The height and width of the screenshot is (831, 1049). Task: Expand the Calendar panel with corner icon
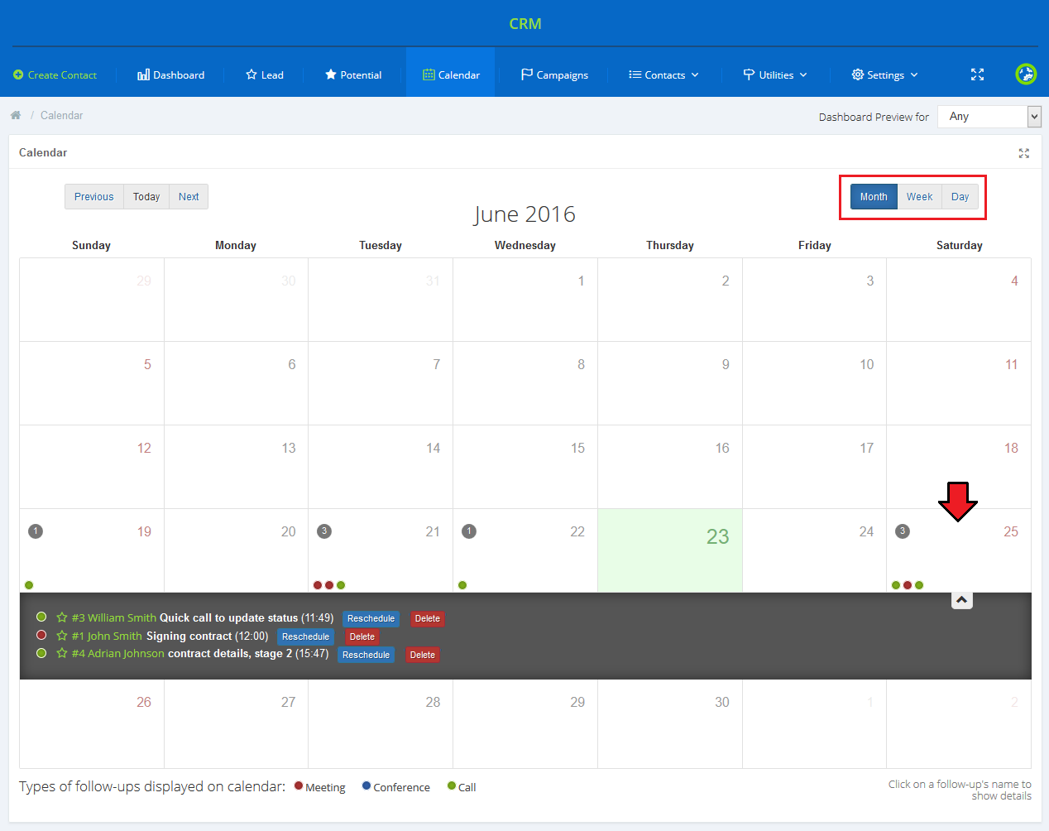pos(1024,153)
